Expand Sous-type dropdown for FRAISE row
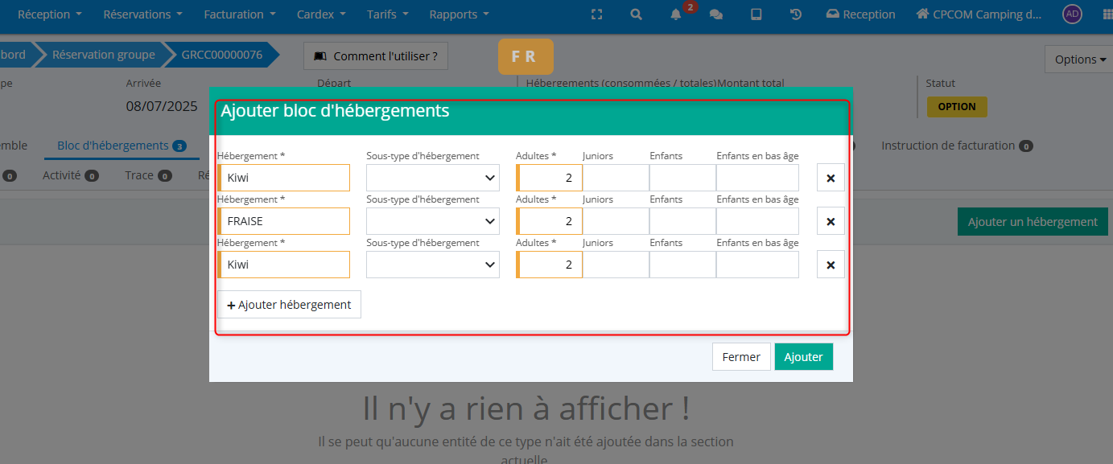Image resolution: width=1113 pixels, height=464 pixels. click(432, 221)
